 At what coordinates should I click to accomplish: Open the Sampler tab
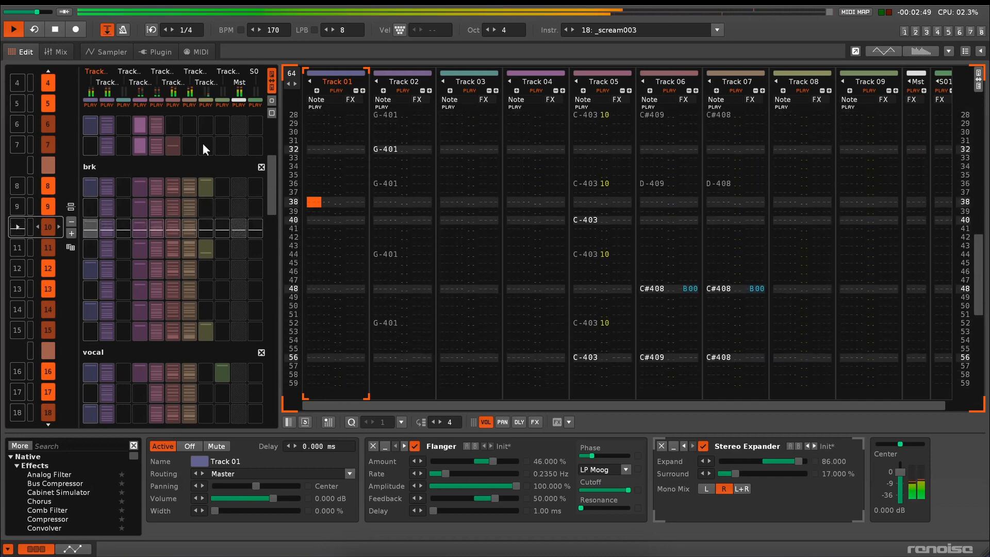pyautogui.click(x=106, y=52)
